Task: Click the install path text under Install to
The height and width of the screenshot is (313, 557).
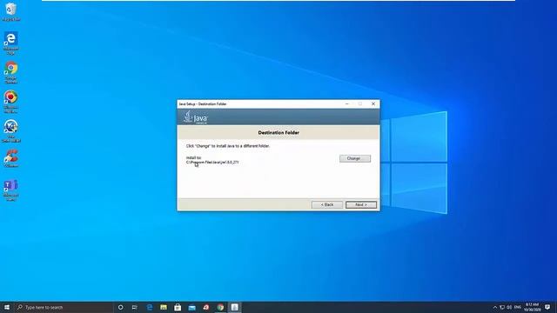Action: (x=212, y=163)
